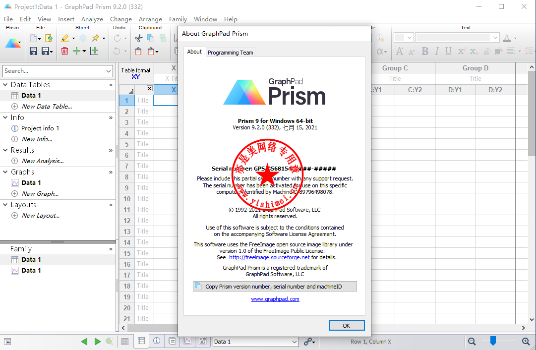Click the New file icon in File group

click(34, 38)
